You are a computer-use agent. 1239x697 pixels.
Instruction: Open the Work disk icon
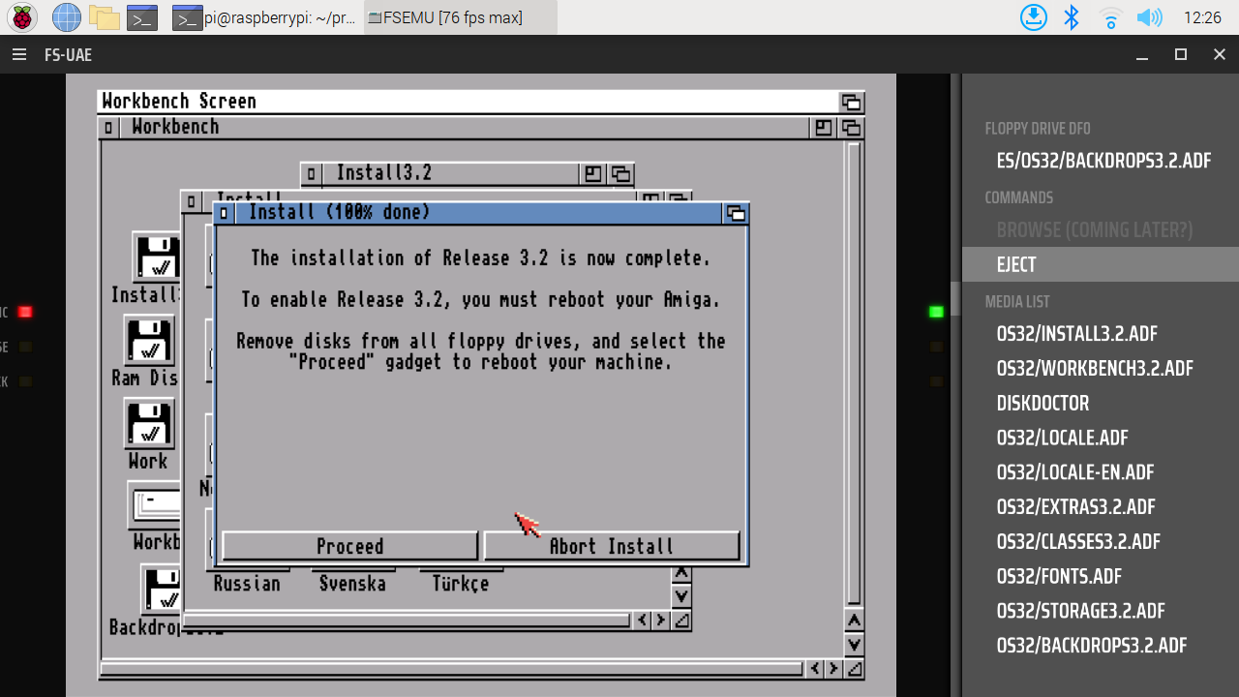coord(149,424)
